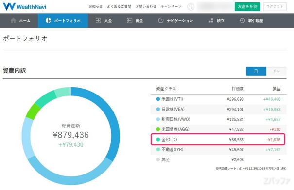Click the 不動産(IYR) label

coord(173,150)
